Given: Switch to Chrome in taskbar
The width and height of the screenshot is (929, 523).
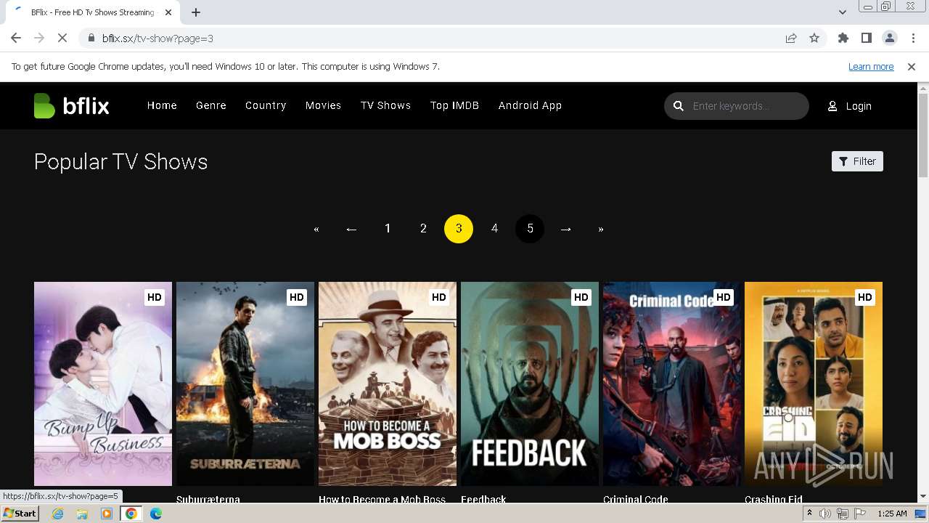Looking at the screenshot, I should coord(131,514).
